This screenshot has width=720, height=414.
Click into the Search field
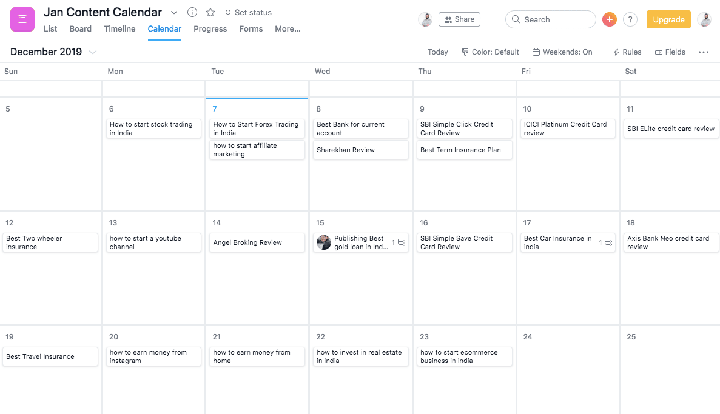pyautogui.click(x=551, y=19)
